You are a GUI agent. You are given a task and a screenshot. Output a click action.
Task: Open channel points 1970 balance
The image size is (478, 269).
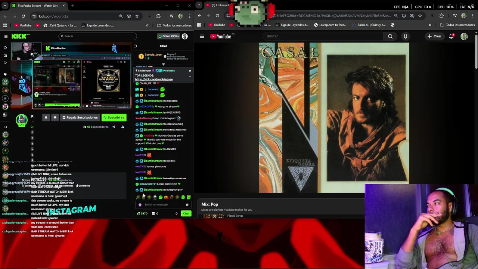tap(142, 213)
